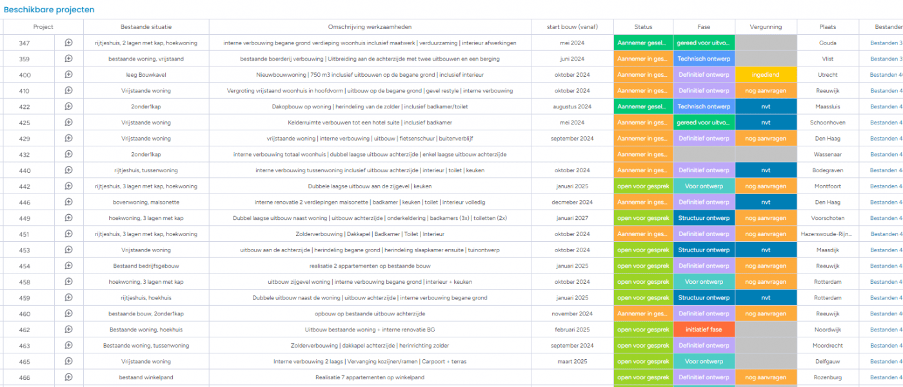Click 'nog aanvragen' permit of project 410
This screenshot has width=903, height=387.
pyautogui.click(x=766, y=91)
